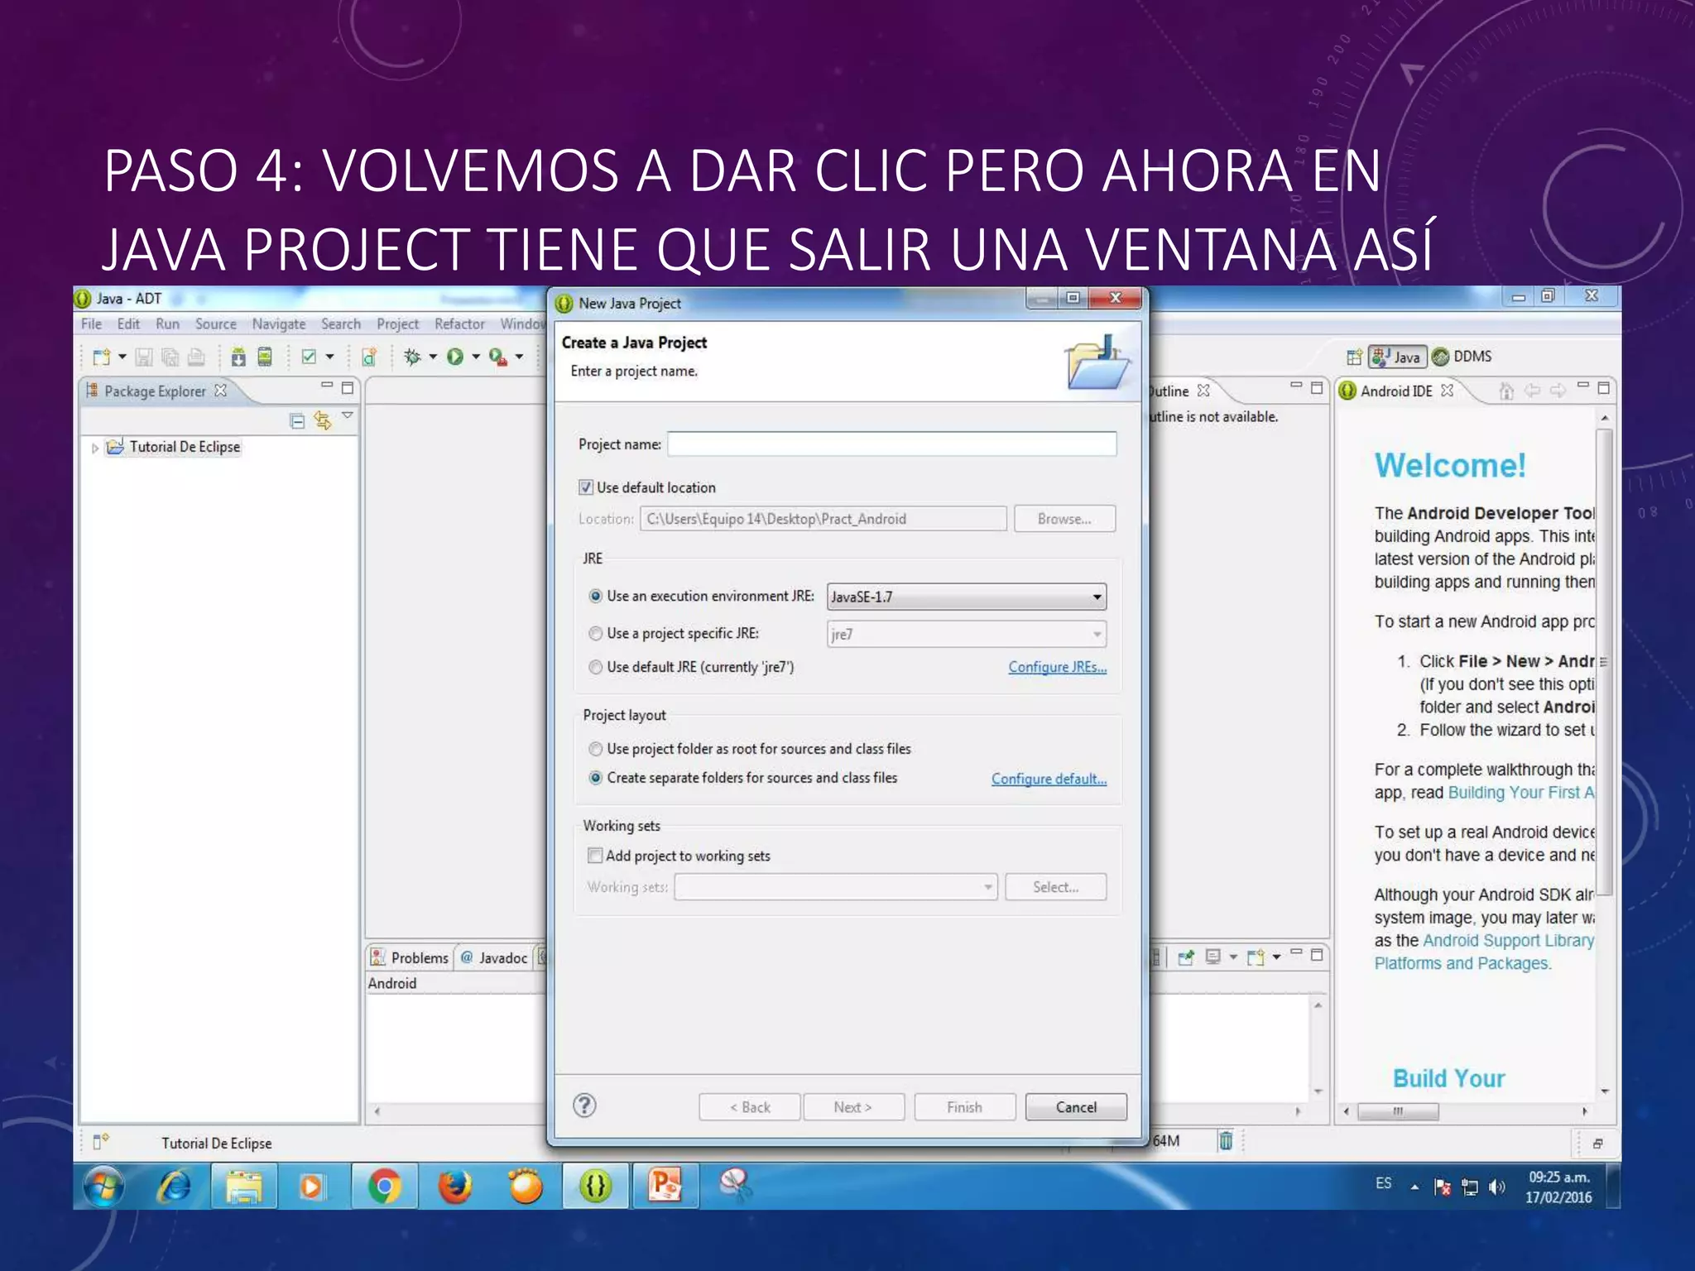The height and width of the screenshot is (1271, 1695).
Task: Click the Building Your First A link
Action: point(1521,793)
